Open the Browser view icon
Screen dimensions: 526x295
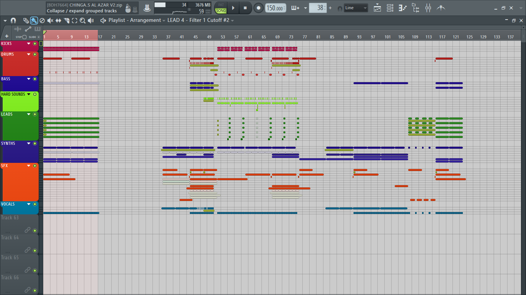(x=415, y=8)
